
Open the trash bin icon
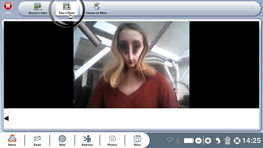click(x=227, y=140)
